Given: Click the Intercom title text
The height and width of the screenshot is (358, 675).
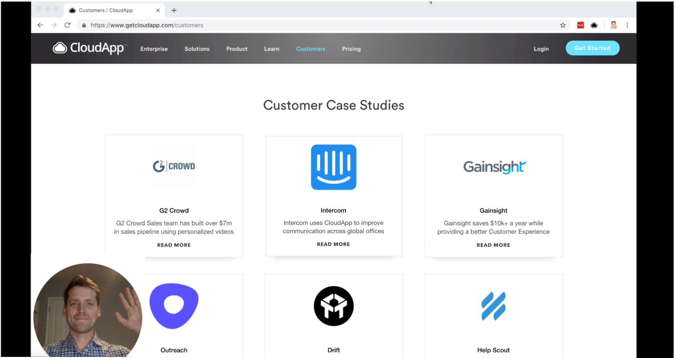Looking at the screenshot, I should click(333, 210).
